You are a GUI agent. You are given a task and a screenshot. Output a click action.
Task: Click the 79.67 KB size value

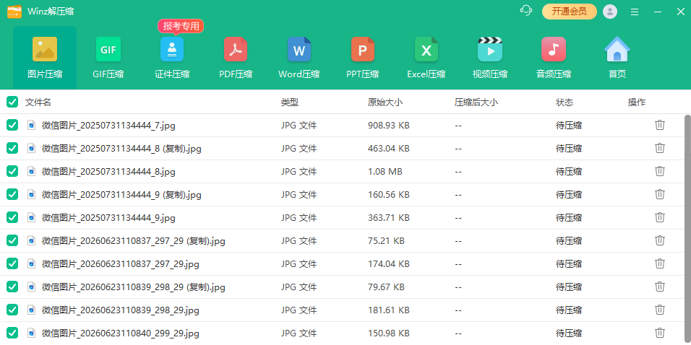pos(386,287)
